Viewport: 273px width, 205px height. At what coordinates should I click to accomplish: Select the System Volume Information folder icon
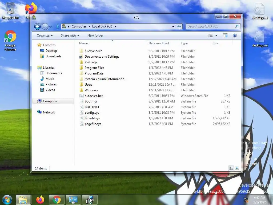[x=81, y=79]
